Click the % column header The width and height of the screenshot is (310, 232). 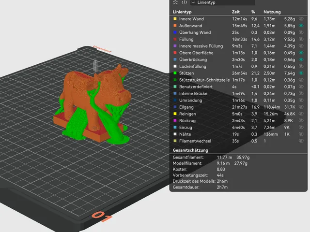[253, 12]
